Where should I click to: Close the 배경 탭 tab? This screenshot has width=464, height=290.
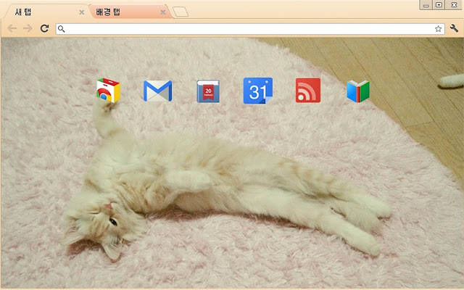coord(163,12)
